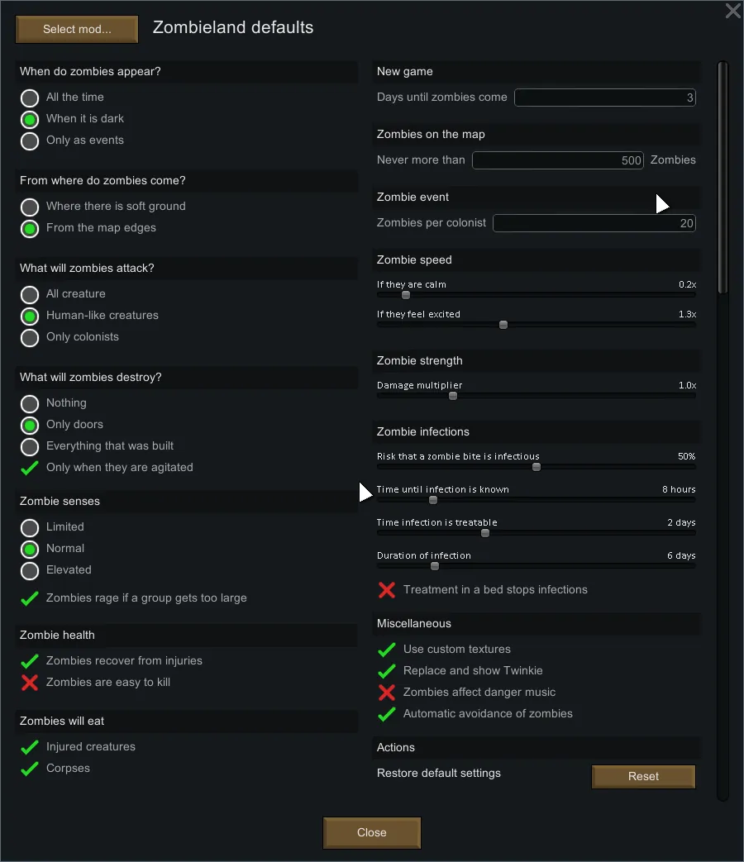744x862 pixels.
Task: Toggle 'Only when they are agitated' checkbox
Action: 30,468
